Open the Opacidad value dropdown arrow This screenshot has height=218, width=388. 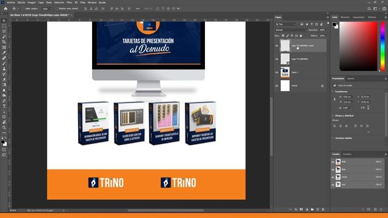click(327, 30)
